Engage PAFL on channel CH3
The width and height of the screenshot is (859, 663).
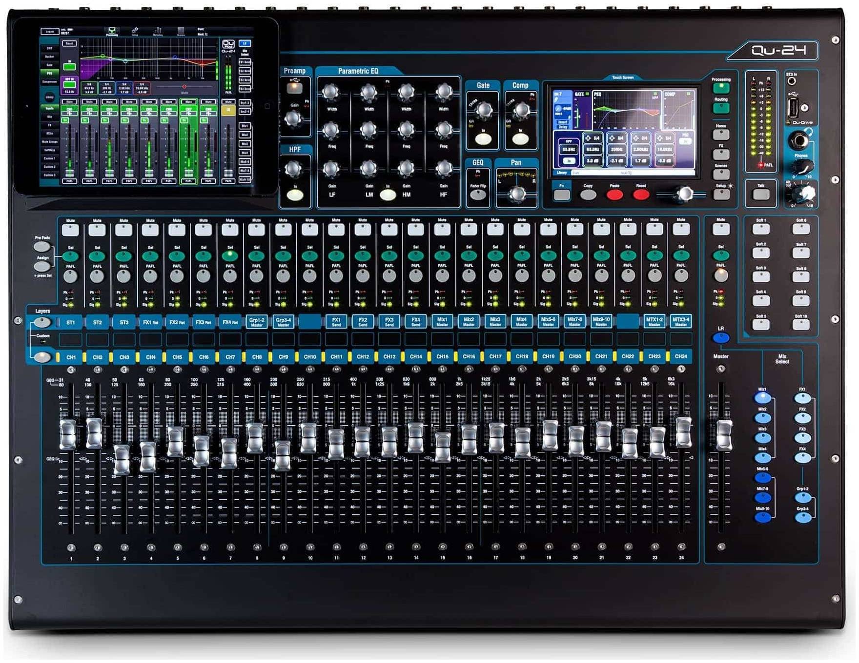124,276
